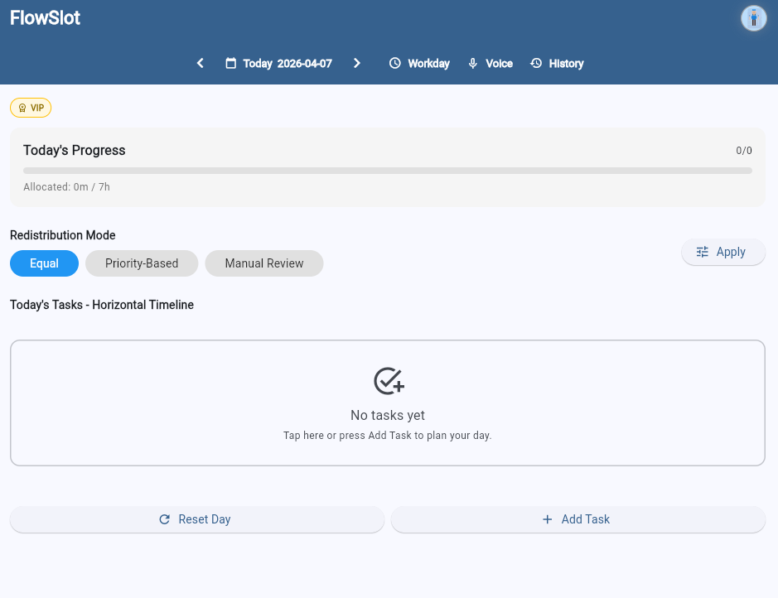Open History using the history clock icon

534,63
